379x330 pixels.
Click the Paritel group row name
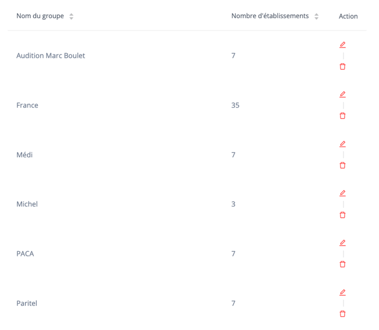click(x=27, y=303)
